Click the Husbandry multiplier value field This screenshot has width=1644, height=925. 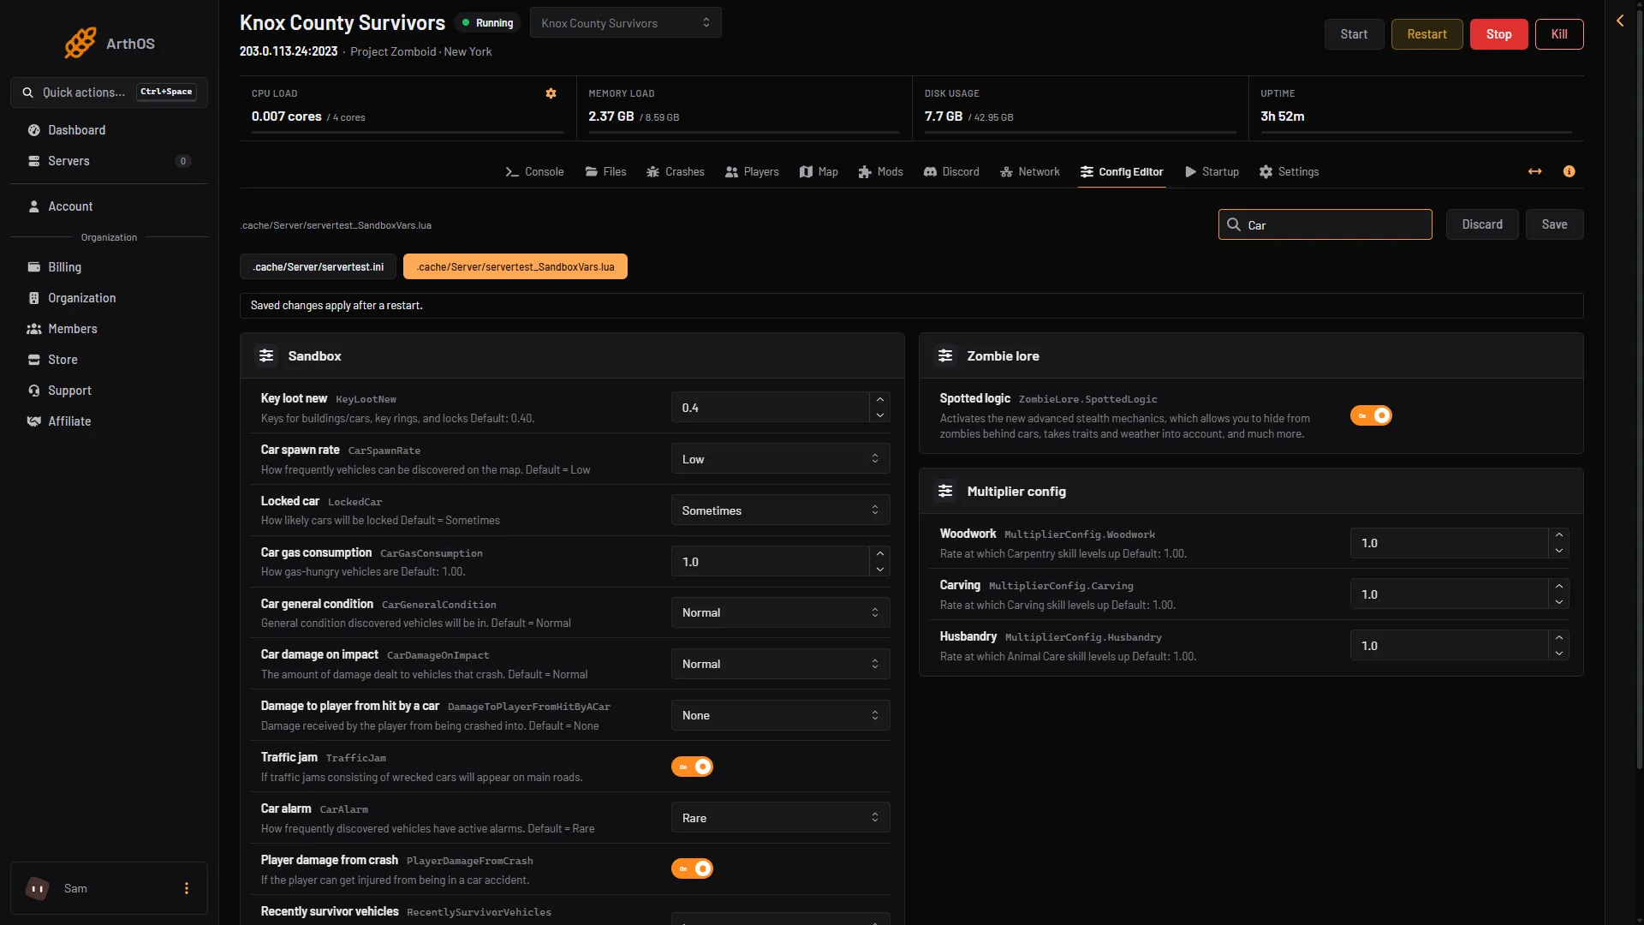tap(1450, 646)
